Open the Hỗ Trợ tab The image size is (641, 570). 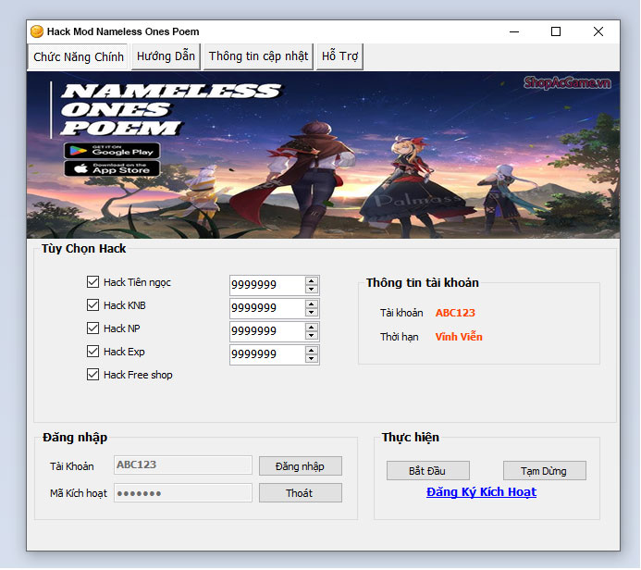coord(339,56)
